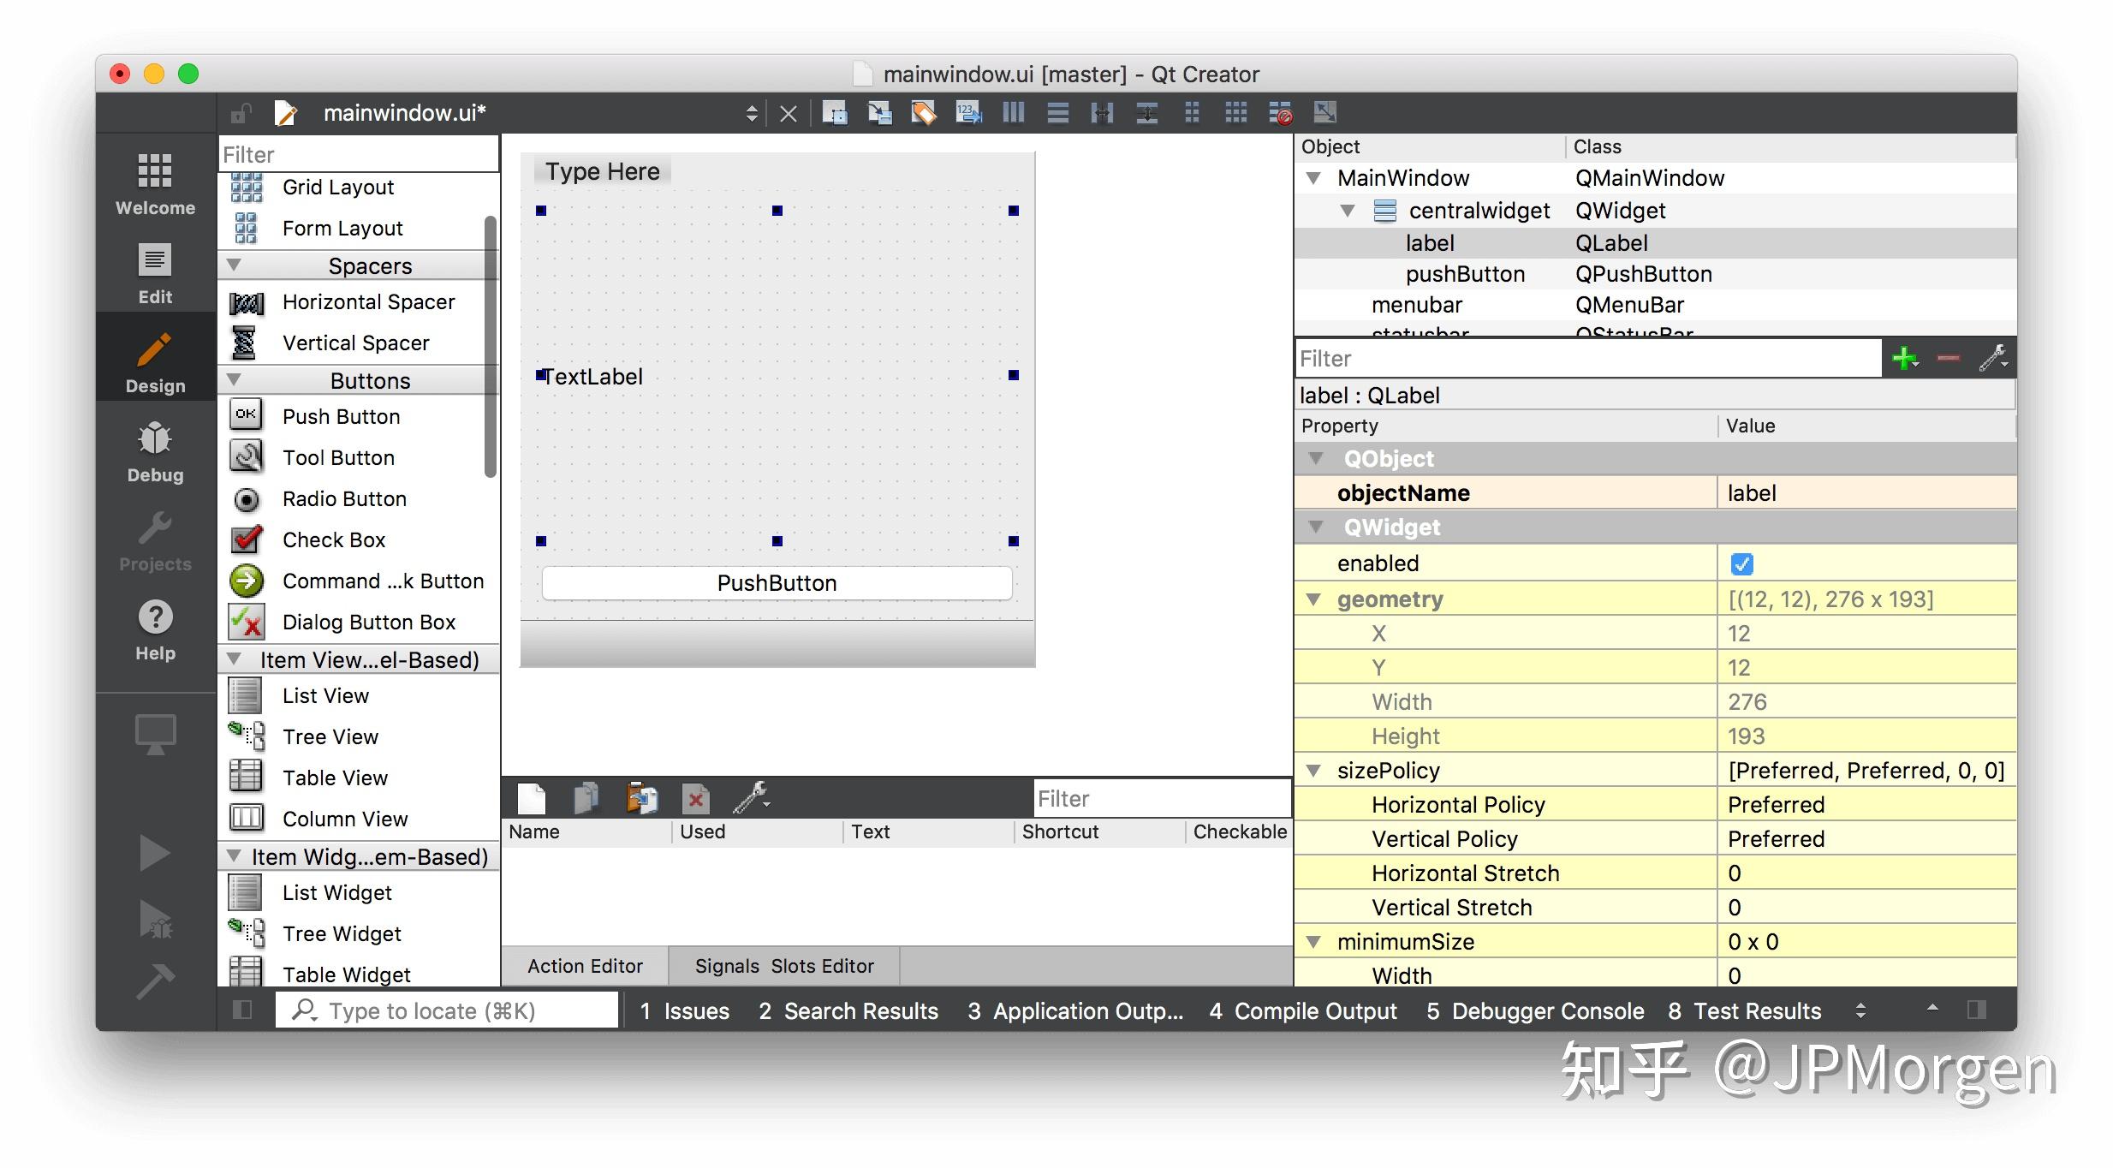This screenshot has width=2113, height=1168.
Task: Select the Check Box widget entry
Action: pyautogui.click(x=334, y=539)
